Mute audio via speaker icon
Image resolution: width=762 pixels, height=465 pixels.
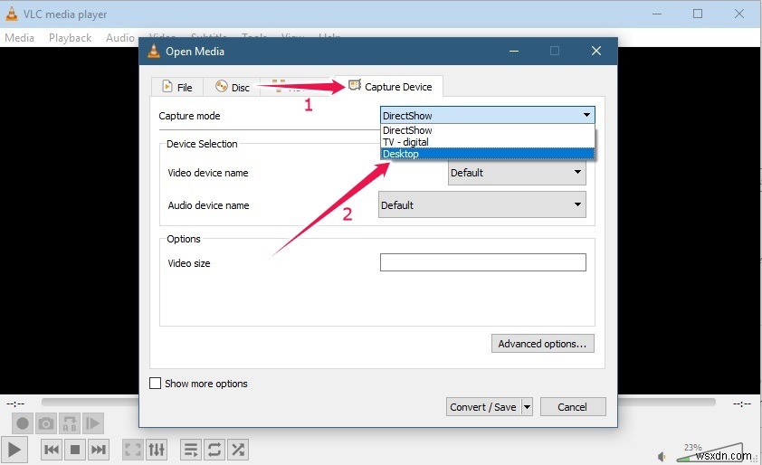coord(662,457)
